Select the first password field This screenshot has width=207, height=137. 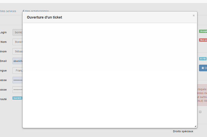[x=17, y=80]
